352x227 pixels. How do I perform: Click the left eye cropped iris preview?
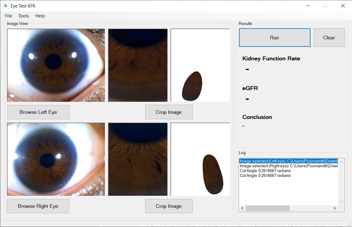(x=138, y=65)
